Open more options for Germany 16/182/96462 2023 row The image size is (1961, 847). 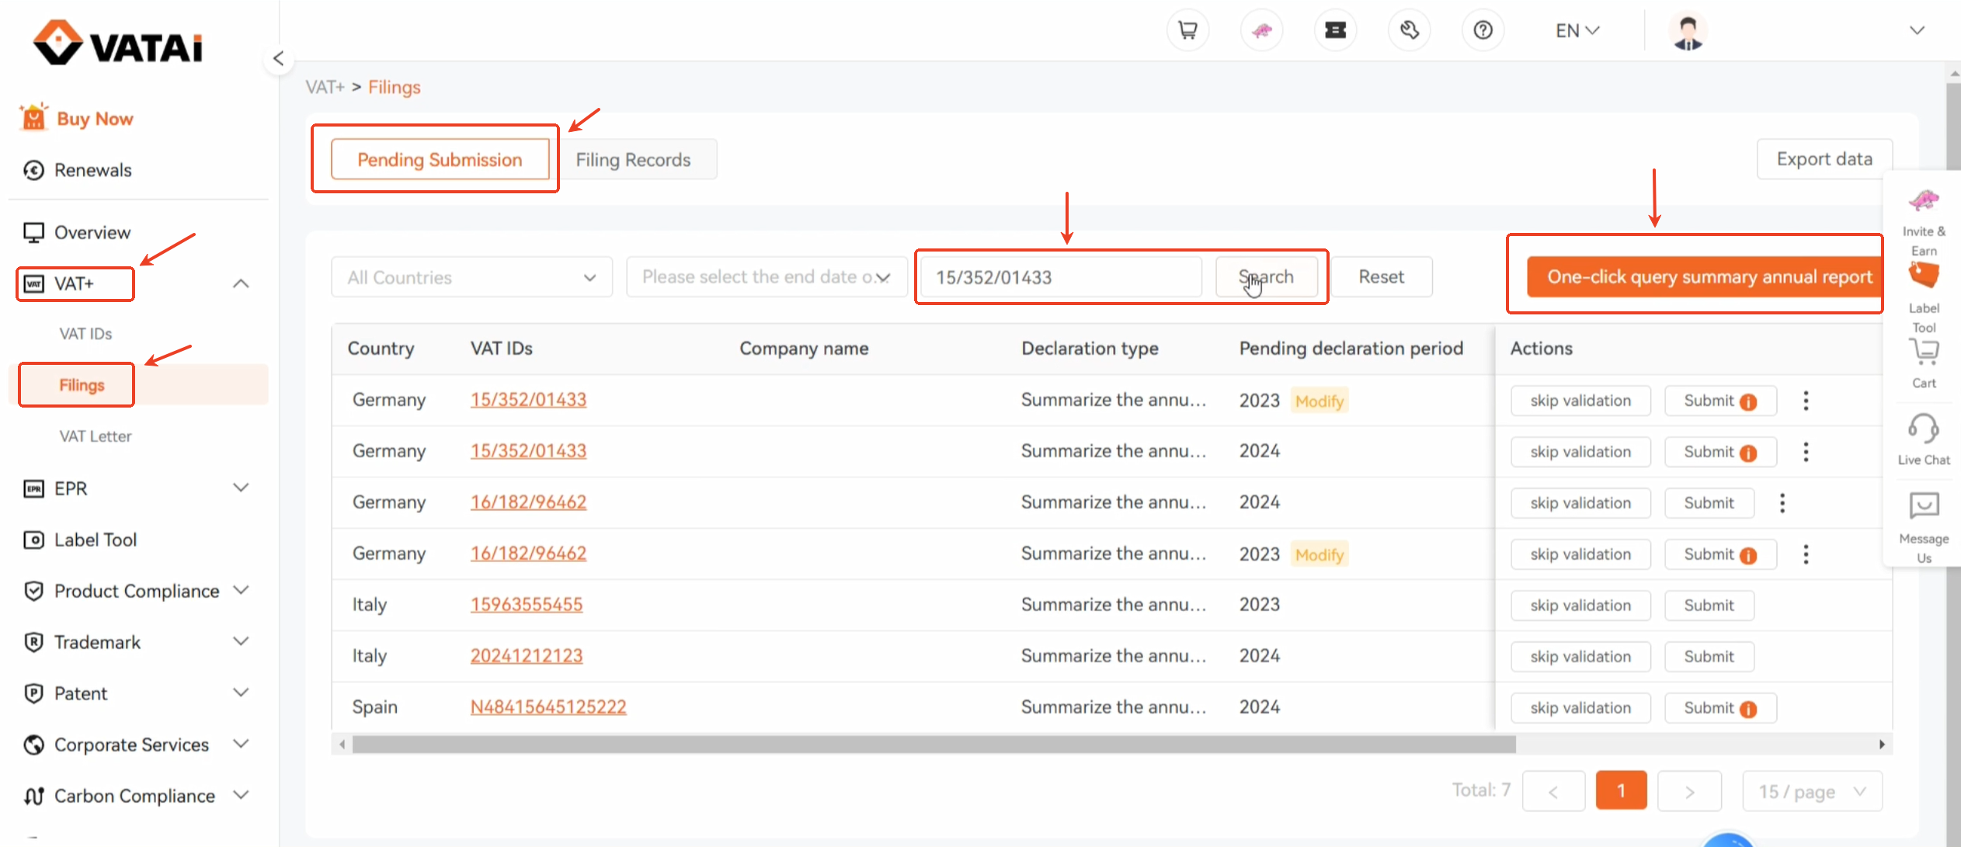(1806, 554)
